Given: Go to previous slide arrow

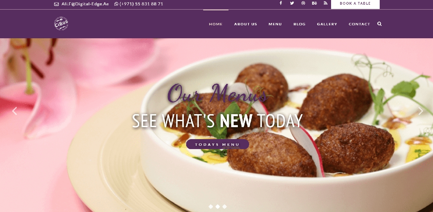Looking at the screenshot, I should pos(14,111).
